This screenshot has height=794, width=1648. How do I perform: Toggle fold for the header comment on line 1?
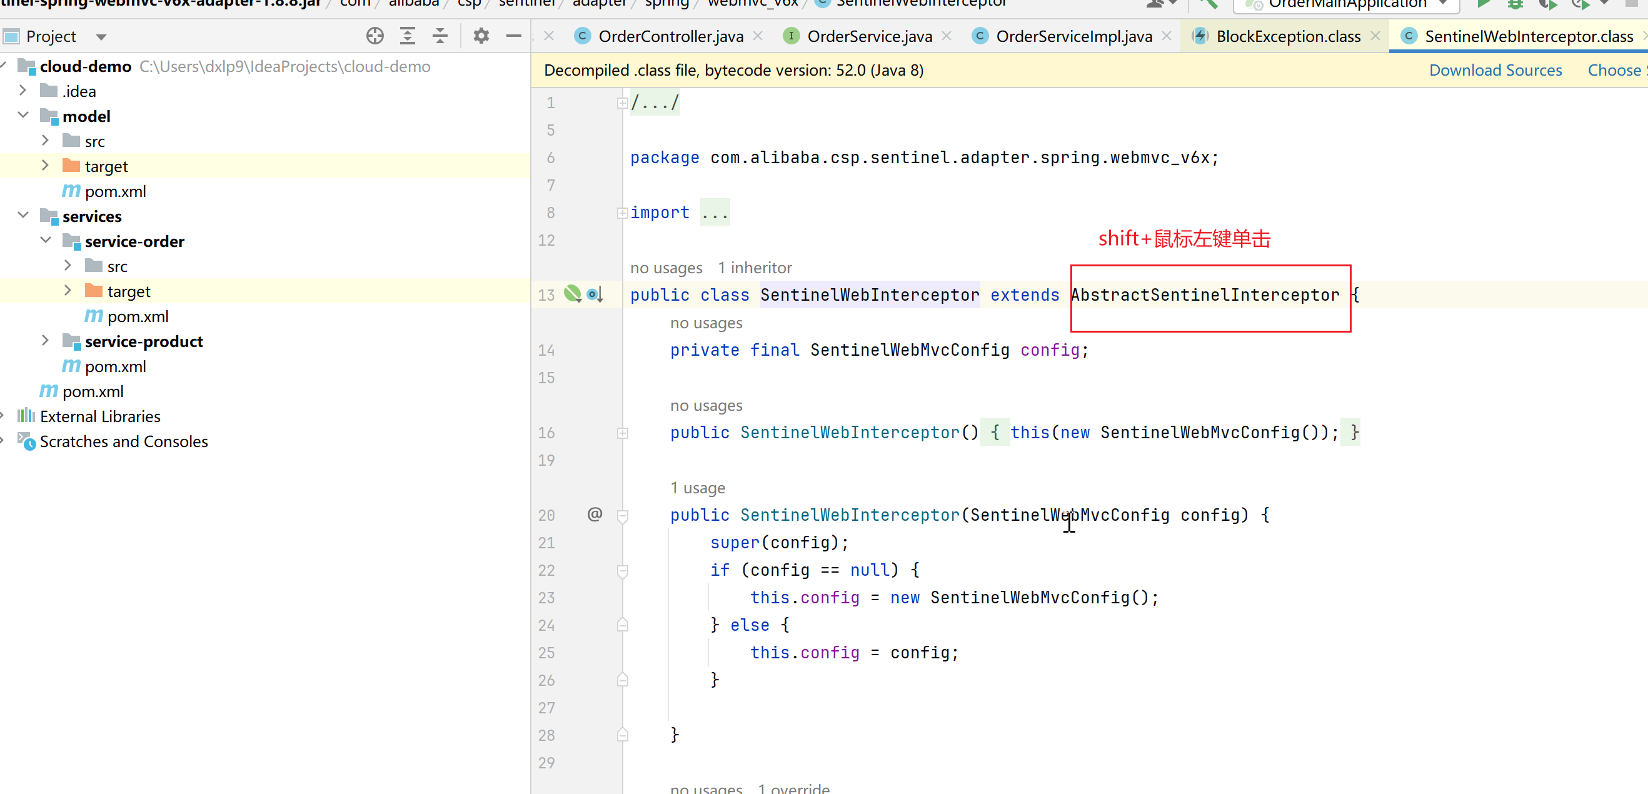622,103
